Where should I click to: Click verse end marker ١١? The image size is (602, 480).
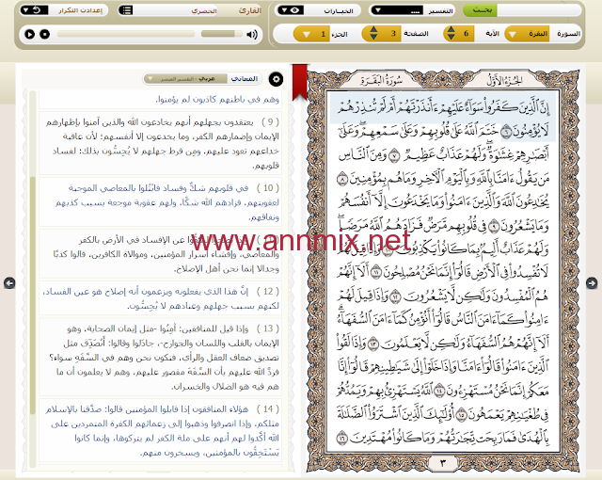(x=376, y=272)
